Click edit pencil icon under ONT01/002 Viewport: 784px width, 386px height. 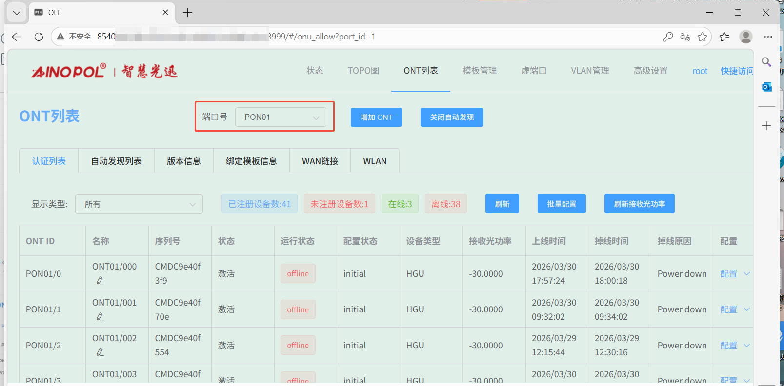(100, 352)
